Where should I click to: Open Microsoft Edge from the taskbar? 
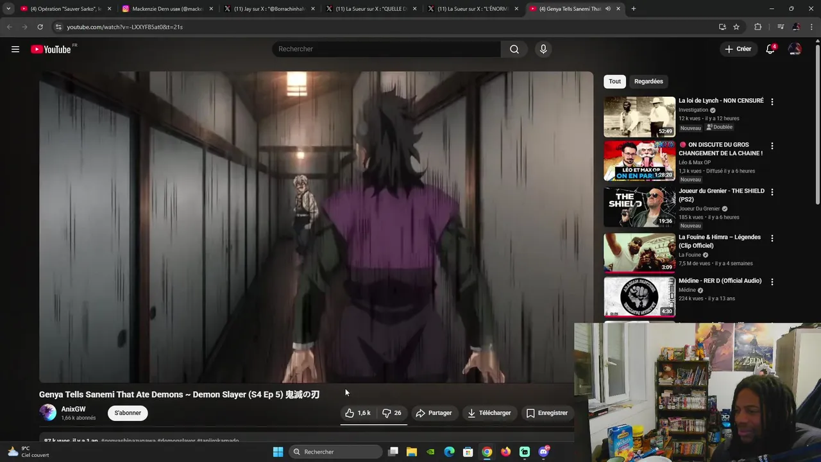pos(450,452)
